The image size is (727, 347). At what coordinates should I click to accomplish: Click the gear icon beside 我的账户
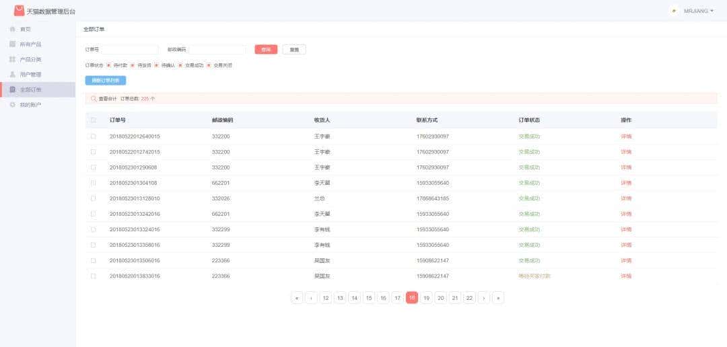point(13,105)
